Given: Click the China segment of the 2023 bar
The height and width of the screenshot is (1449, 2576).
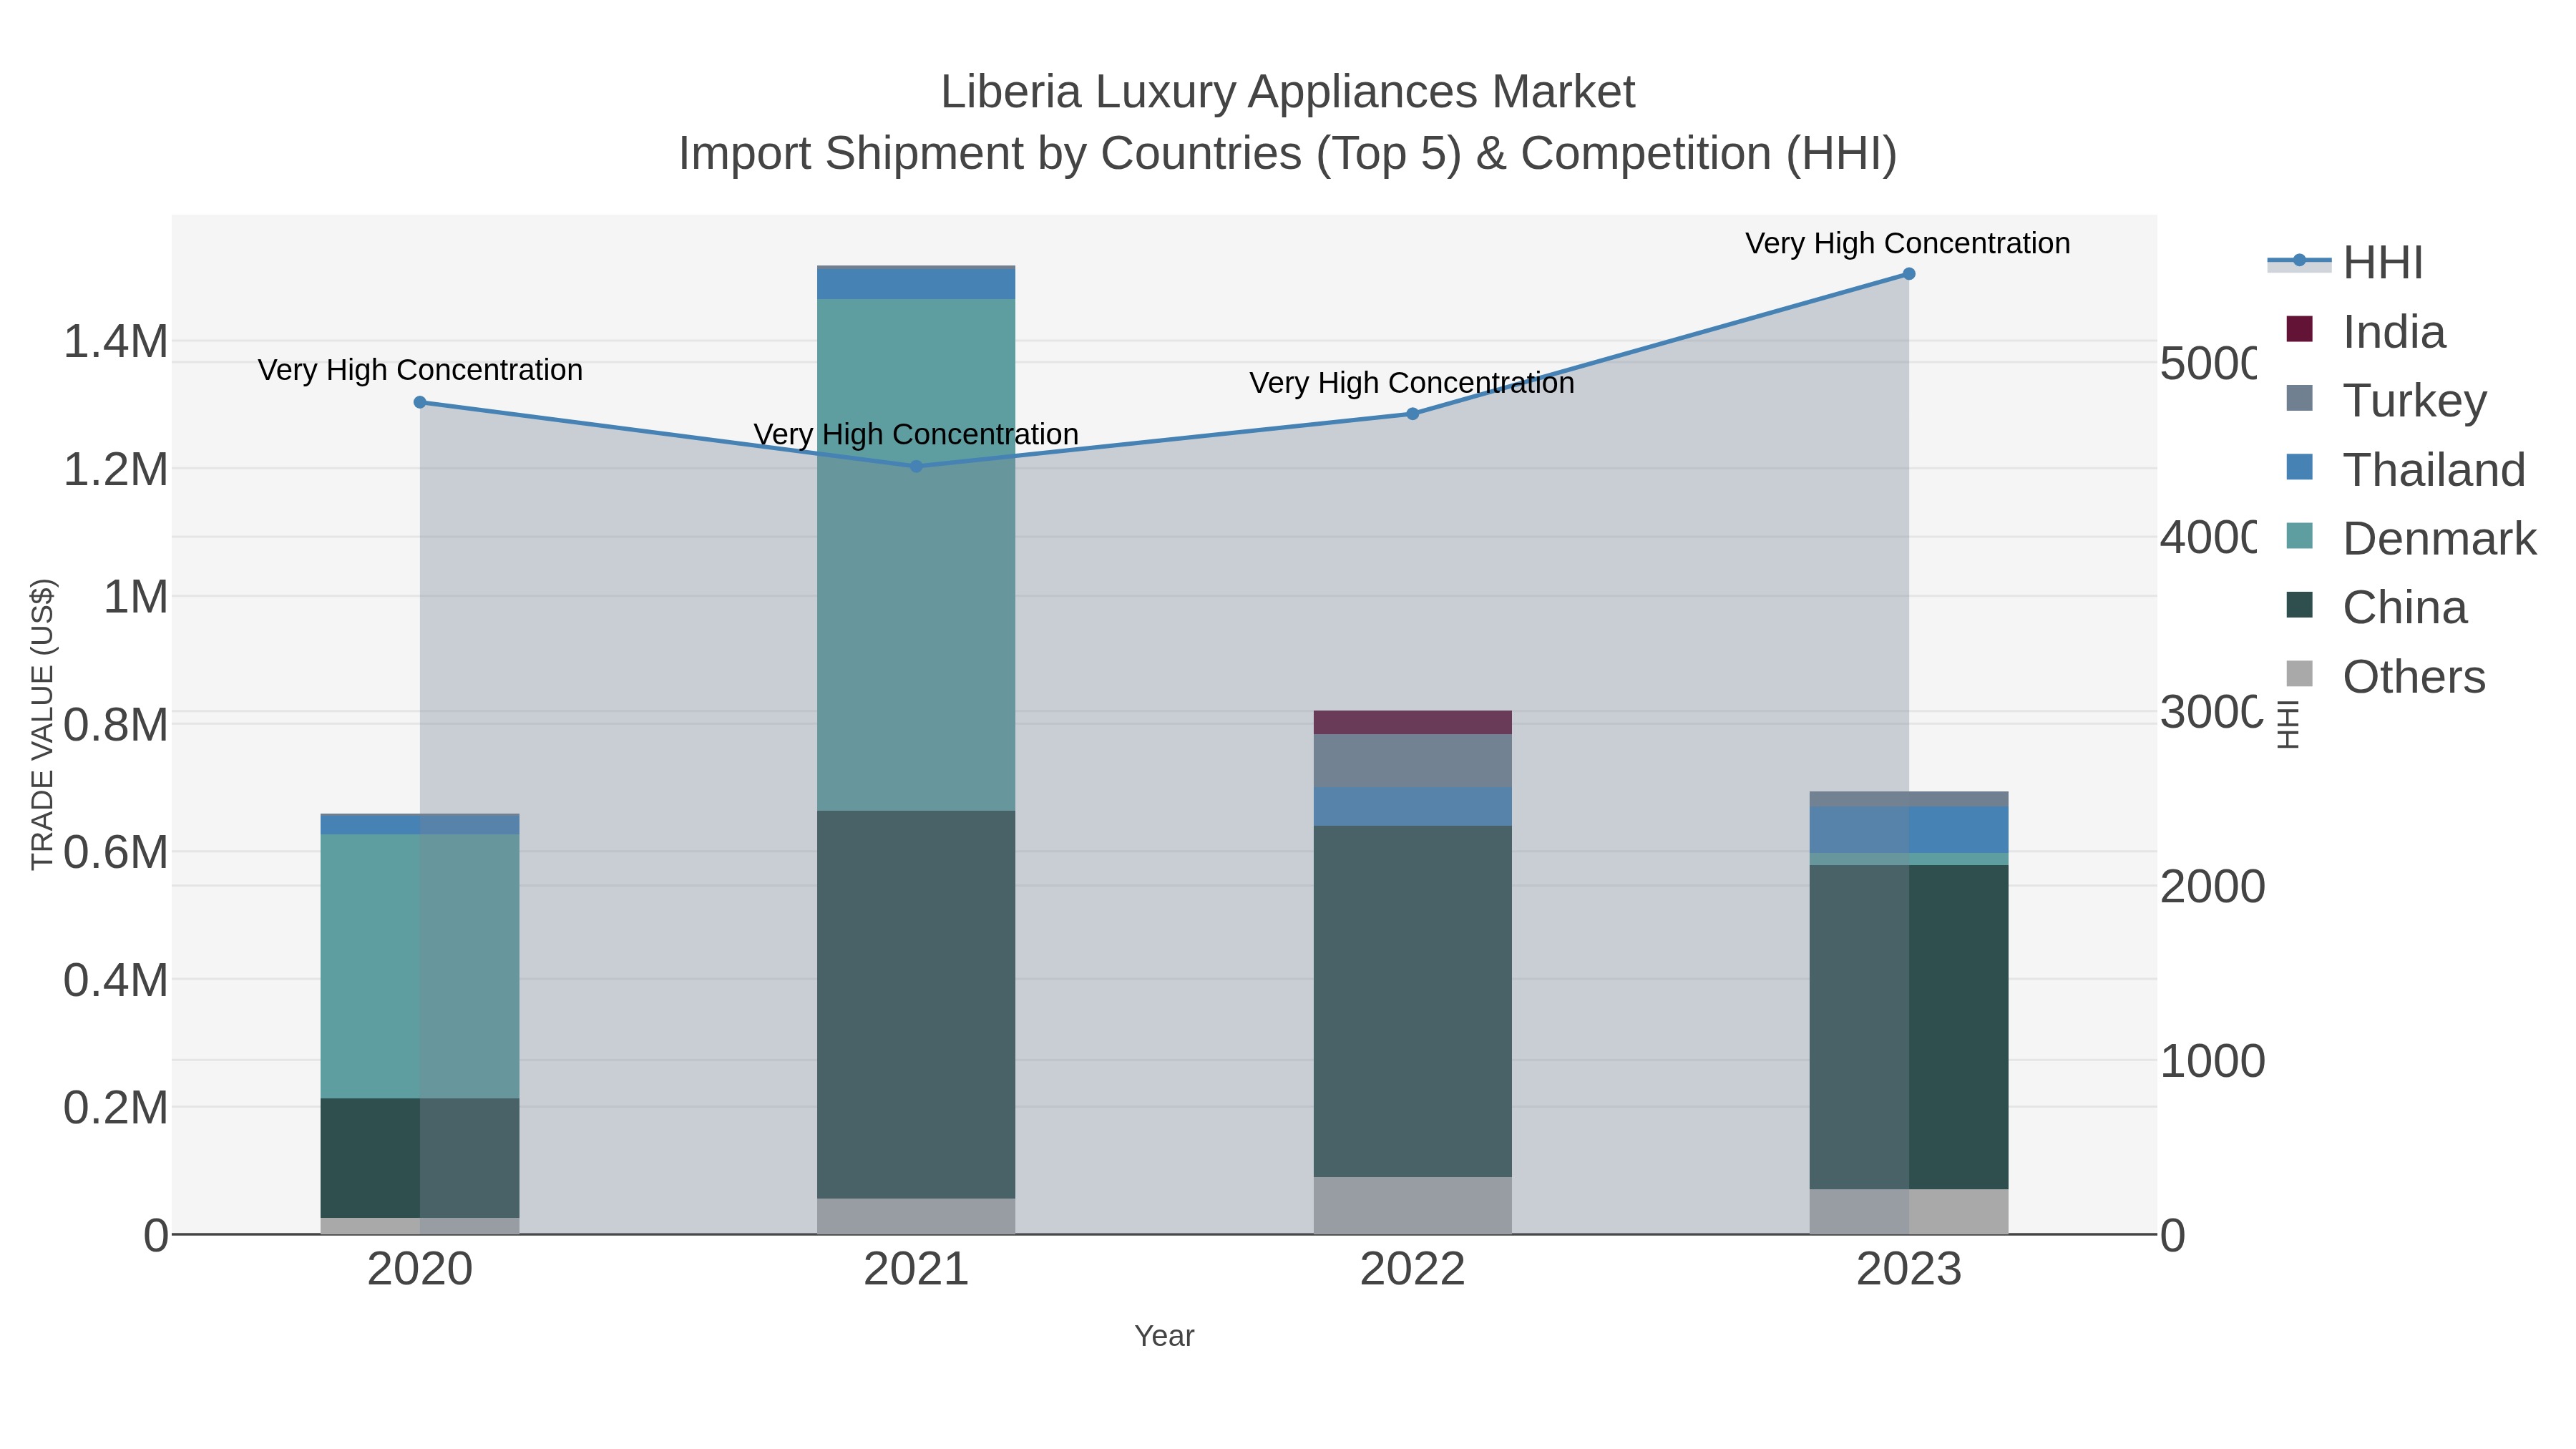Looking at the screenshot, I should coord(1909,1027).
